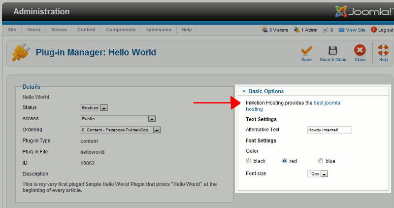Click the Save & Close floppy icon
This screenshot has height=208, width=394.
coord(333,50)
